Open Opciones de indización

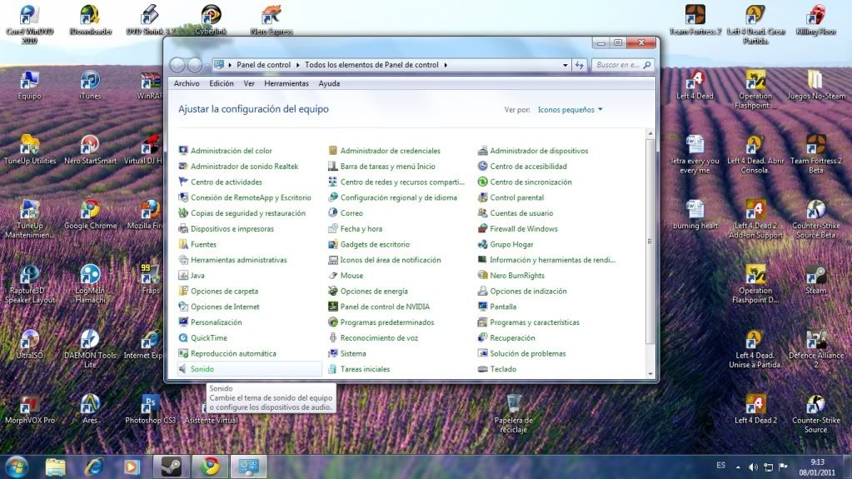[x=528, y=291]
